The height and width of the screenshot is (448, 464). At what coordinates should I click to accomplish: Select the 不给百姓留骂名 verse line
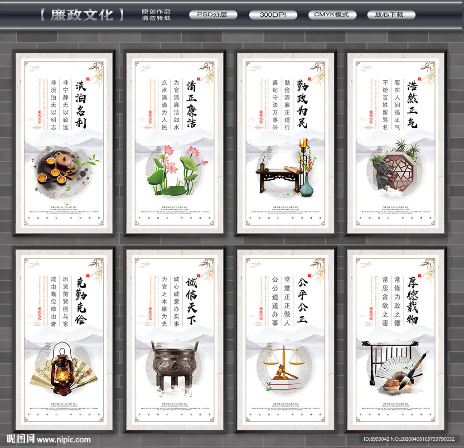385,105
